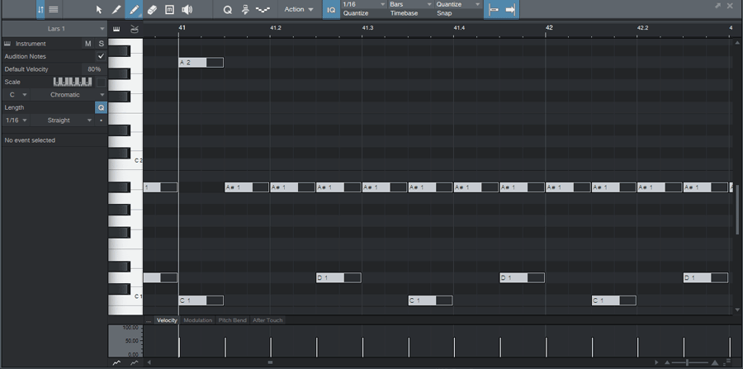Click the second automation curve icon
The height and width of the screenshot is (369, 743).
point(135,363)
